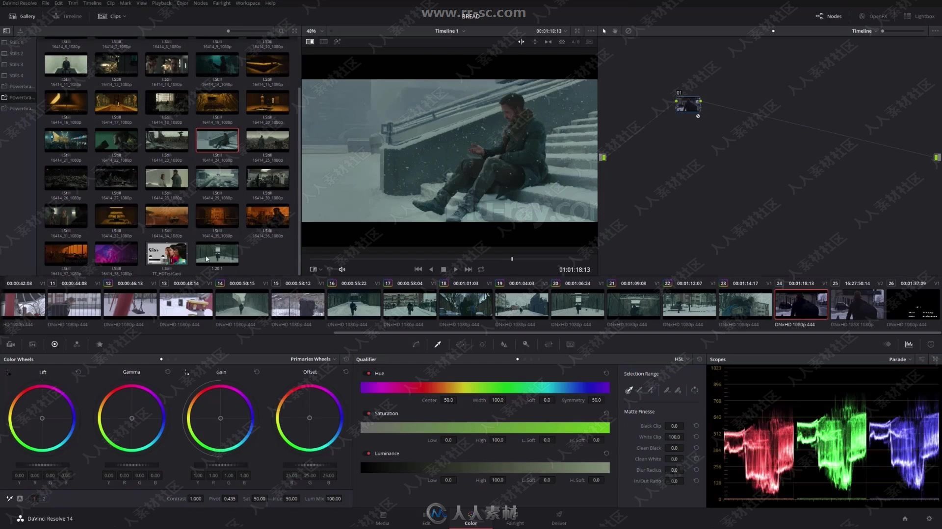
Task: Play the clip forward
Action: (455, 269)
